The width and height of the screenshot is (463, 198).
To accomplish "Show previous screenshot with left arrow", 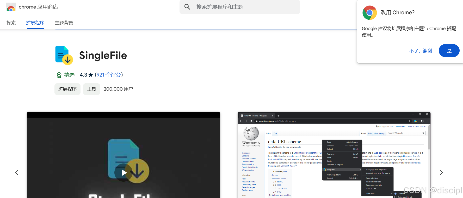I will tap(17, 173).
